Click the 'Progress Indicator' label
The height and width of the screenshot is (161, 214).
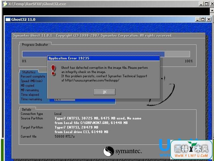pos(35,44)
